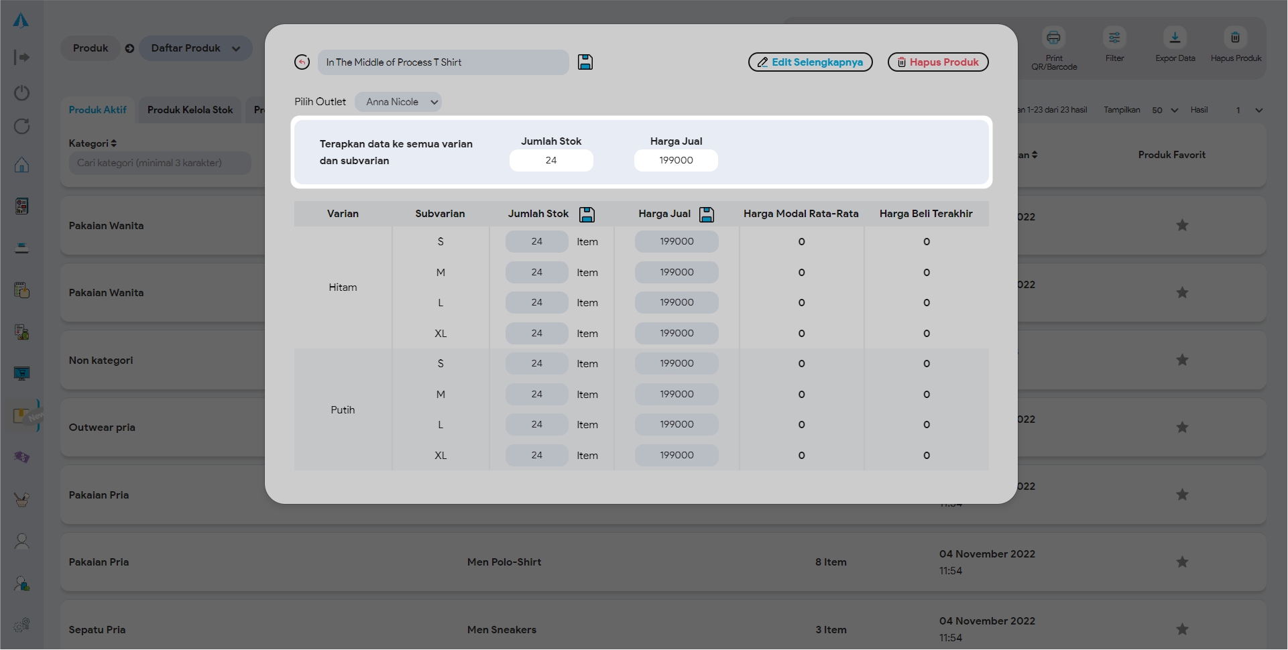Click the back arrow icon in dialog
This screenshot has width=1288, height=650.
click(302, 62)
